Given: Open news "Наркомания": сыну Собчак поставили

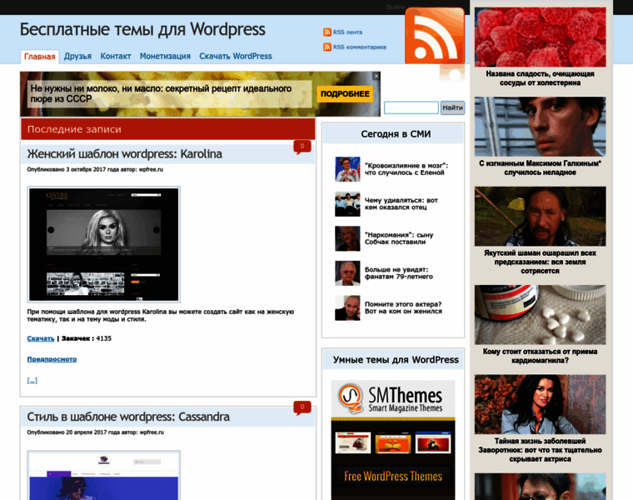Looking at the screenshot, I should 399,238.
